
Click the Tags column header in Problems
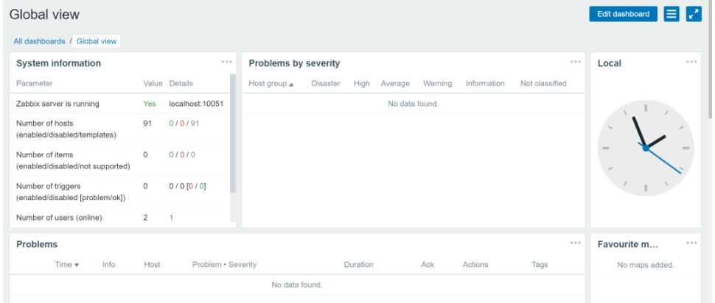pos(540,265)
